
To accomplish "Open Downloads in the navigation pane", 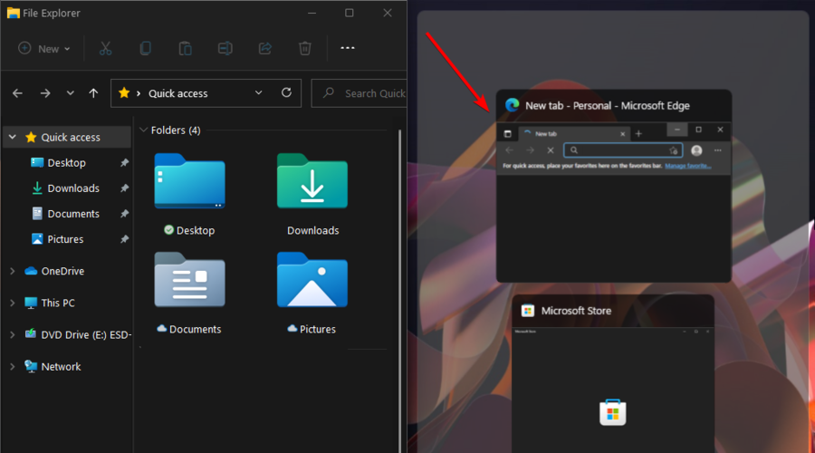I will (x=73, y=188).
